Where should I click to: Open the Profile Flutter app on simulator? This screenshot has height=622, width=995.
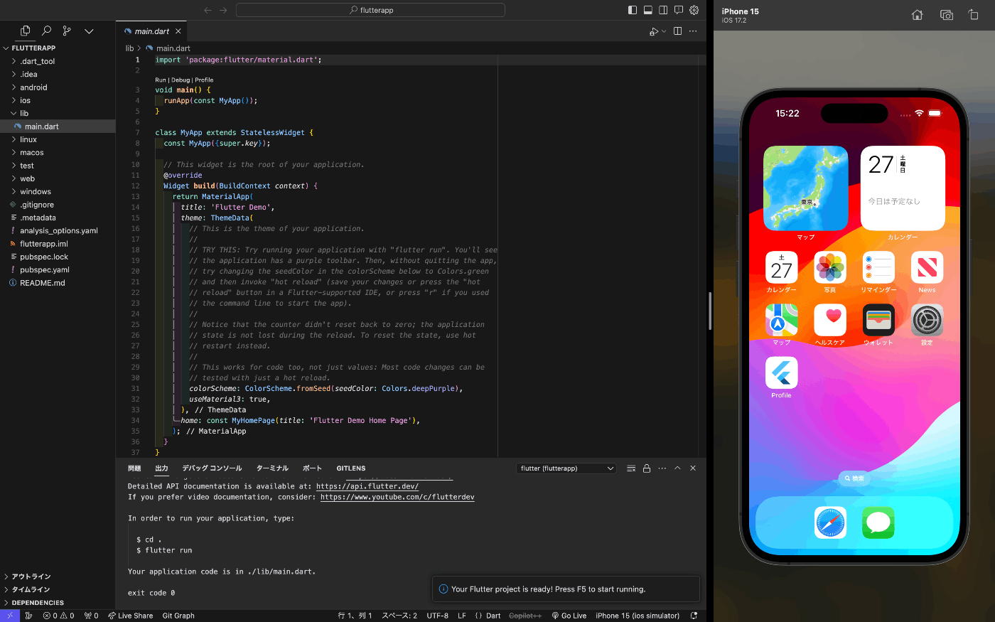click(781, 372)
